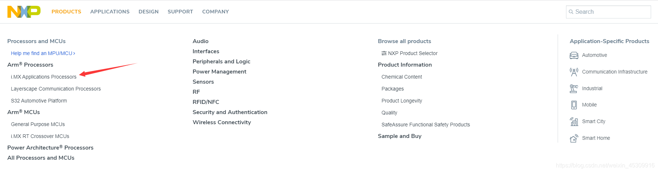Image resolution: width=658 pixels, height=172 pixels.
Task: Go to i.MX RT Crossover MCUs
Action: (40, 136)
